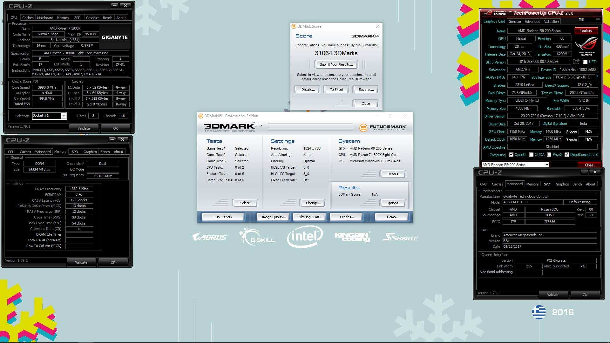Toggle the CUDA checkbox
This screenshot has height=343, width=610.
pyautogui.click(x=531, y=155)
